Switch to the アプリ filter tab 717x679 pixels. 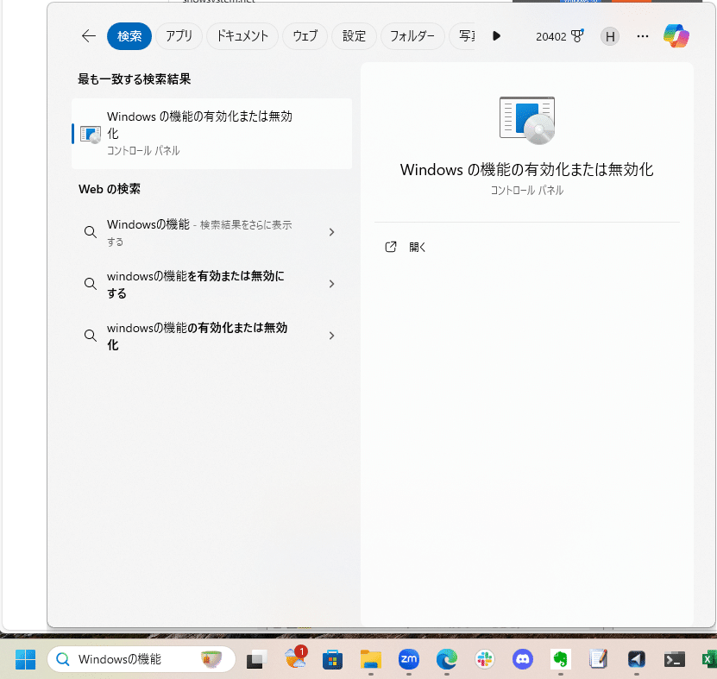pos(179,36)
